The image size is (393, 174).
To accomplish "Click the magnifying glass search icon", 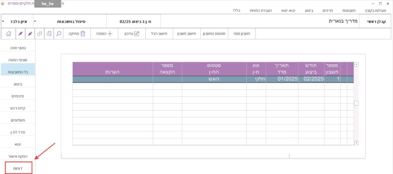I will tap(59, 34).
